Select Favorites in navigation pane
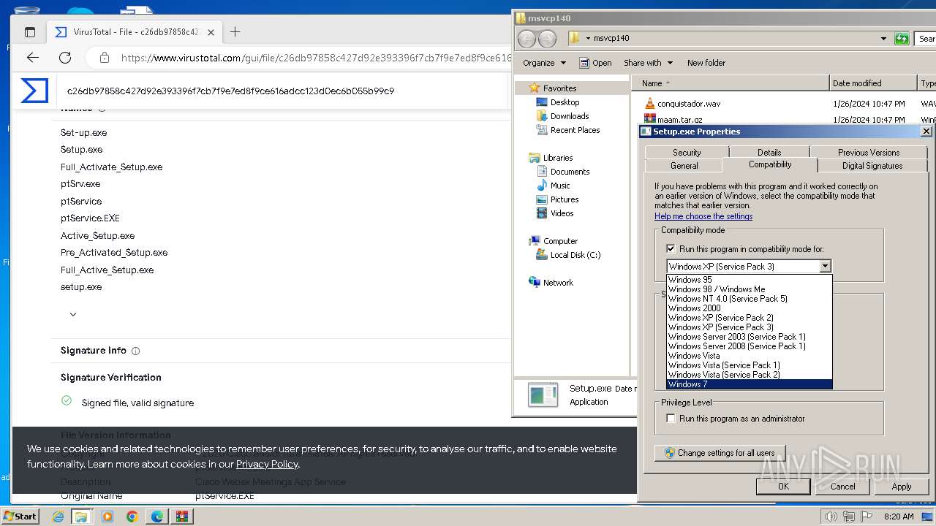 click(559, 88)
